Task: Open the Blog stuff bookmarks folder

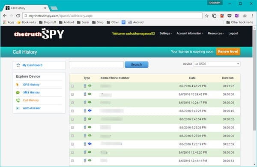Action: click(48, 22)
